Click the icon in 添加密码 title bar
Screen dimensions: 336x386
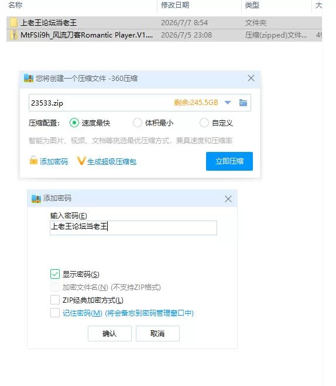[x=36, y=199]
